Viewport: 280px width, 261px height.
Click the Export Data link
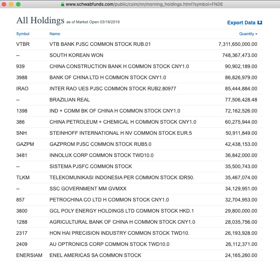(241, 23)
